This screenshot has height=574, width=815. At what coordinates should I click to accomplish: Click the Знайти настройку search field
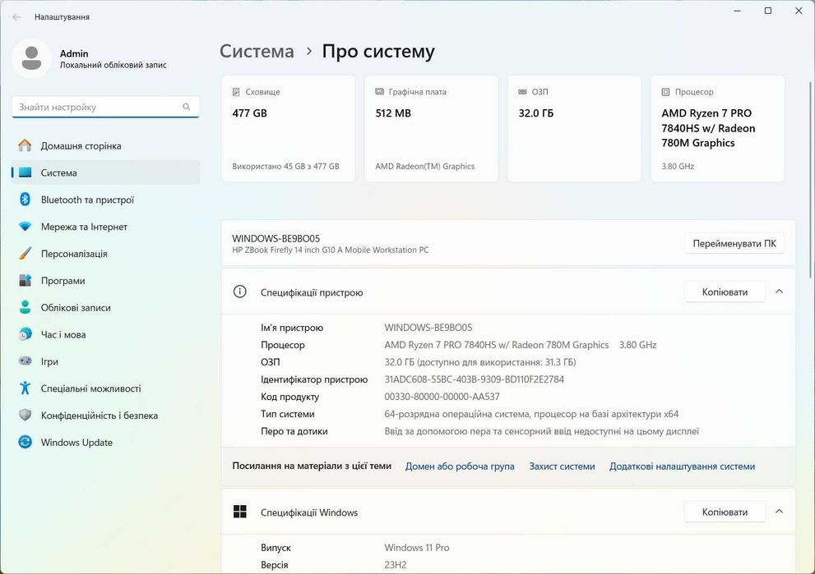click(105, 107)
